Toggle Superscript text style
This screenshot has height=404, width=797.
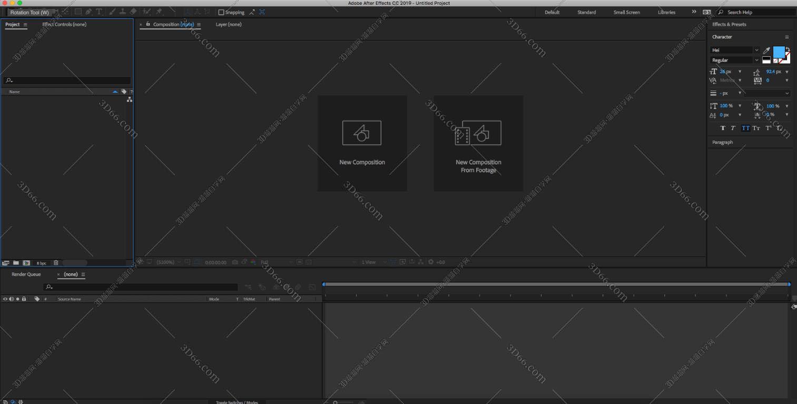(x=769, y=128)
